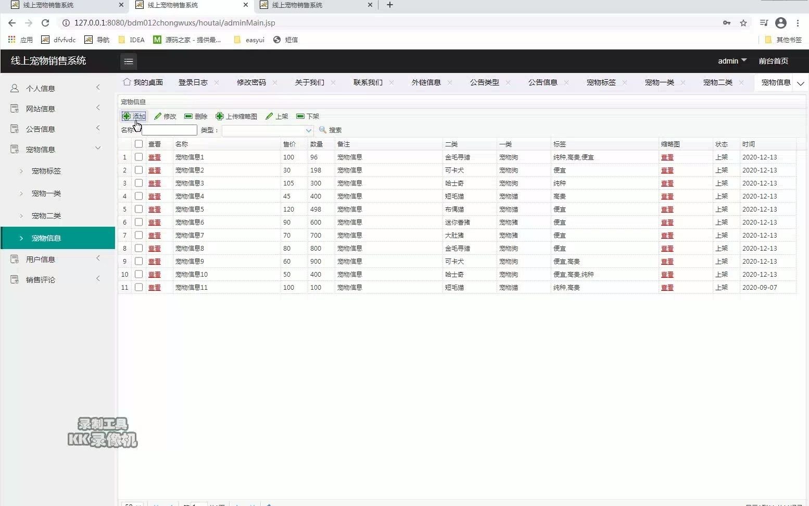
Task: Click the 公告信息 sidebar icon
Action: pyautogui.click(x=15, y=129)
